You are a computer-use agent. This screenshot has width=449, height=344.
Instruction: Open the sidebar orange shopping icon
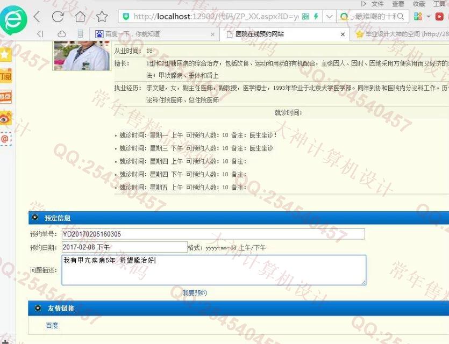point(6,76)
